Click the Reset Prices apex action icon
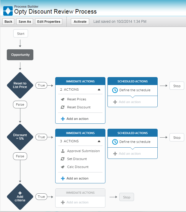This screenshot has width=186, height=212. tap(63, 100)
